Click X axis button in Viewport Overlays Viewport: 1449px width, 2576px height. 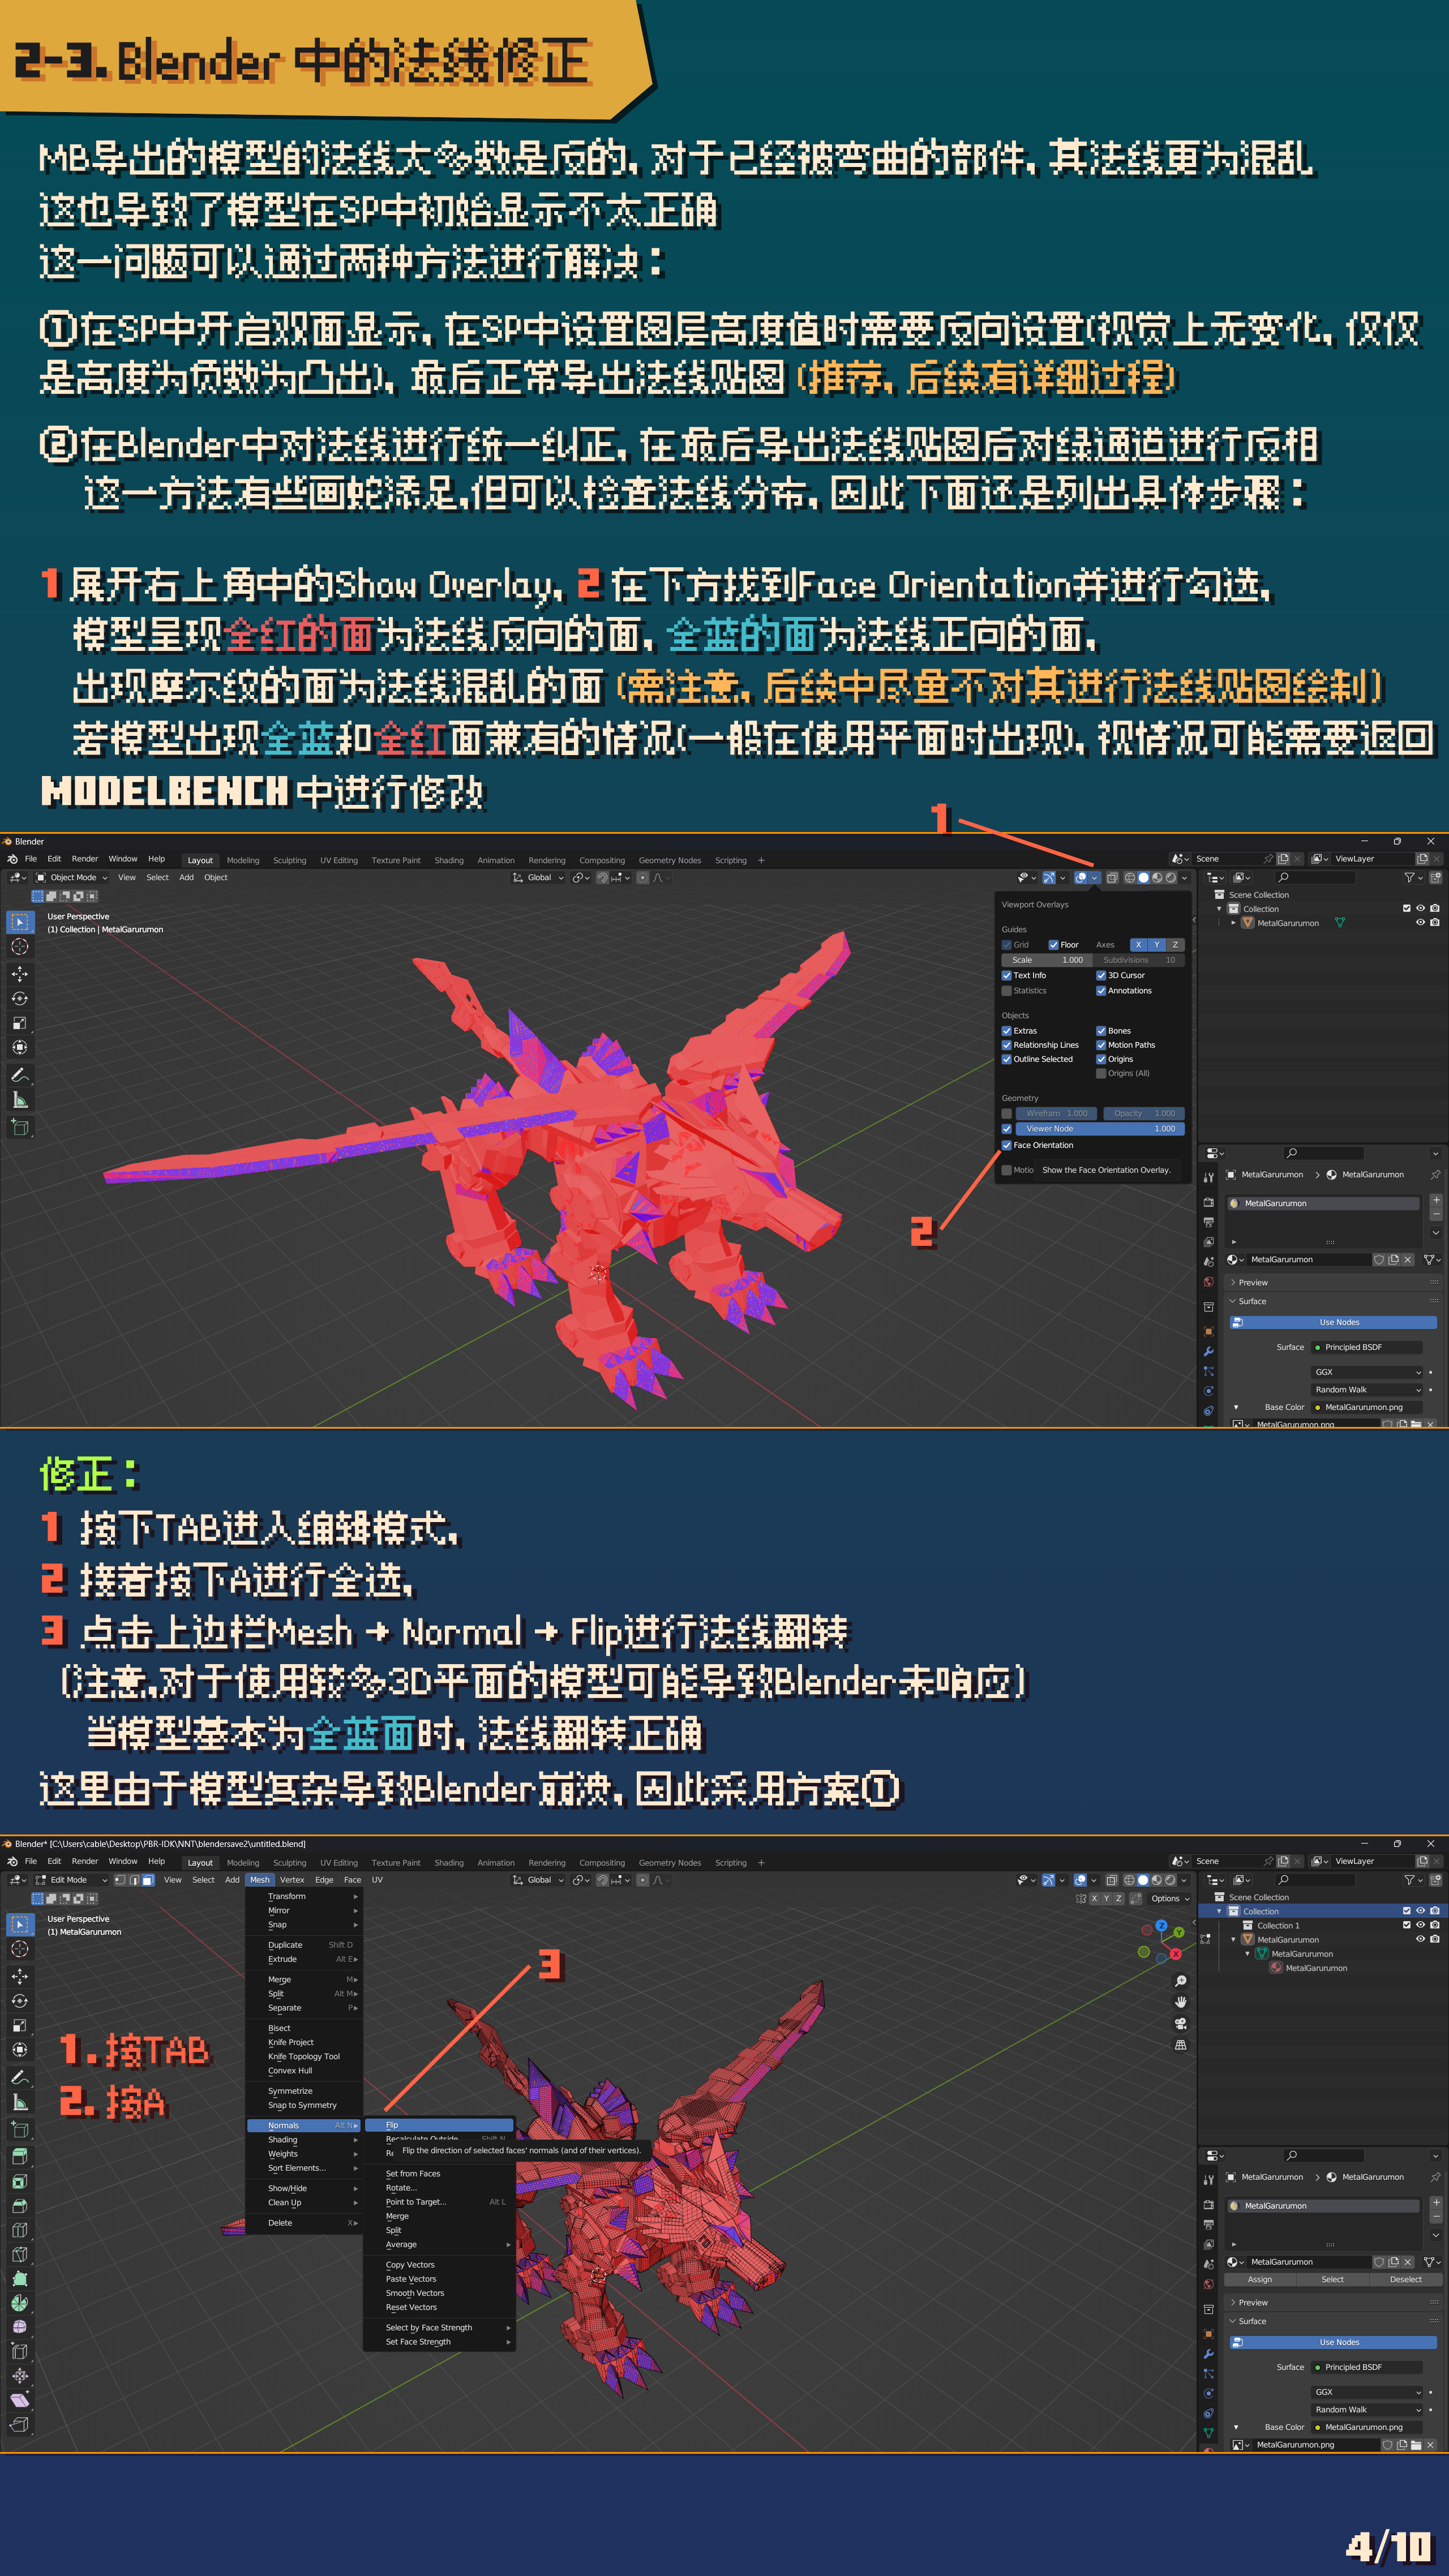click(1138, 945)
